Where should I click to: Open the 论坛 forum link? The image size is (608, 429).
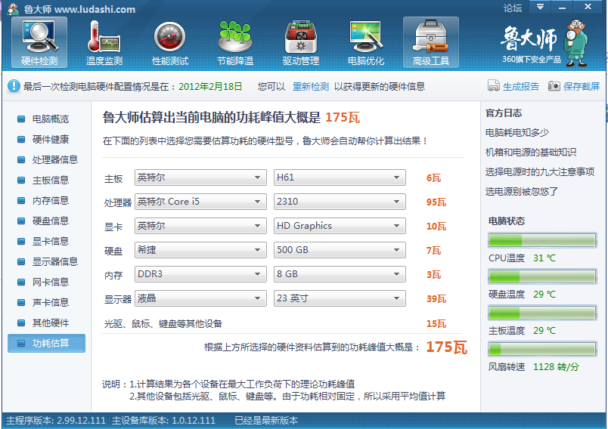[x=513, y=8]
